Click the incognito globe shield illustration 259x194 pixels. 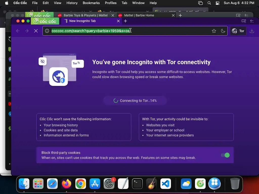tap(58, 77)
